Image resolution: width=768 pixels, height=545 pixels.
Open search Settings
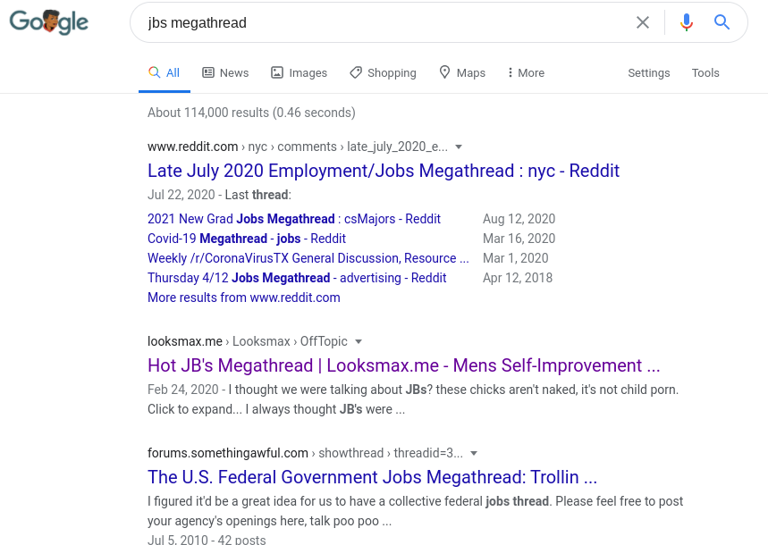click(x=648, y=73)
